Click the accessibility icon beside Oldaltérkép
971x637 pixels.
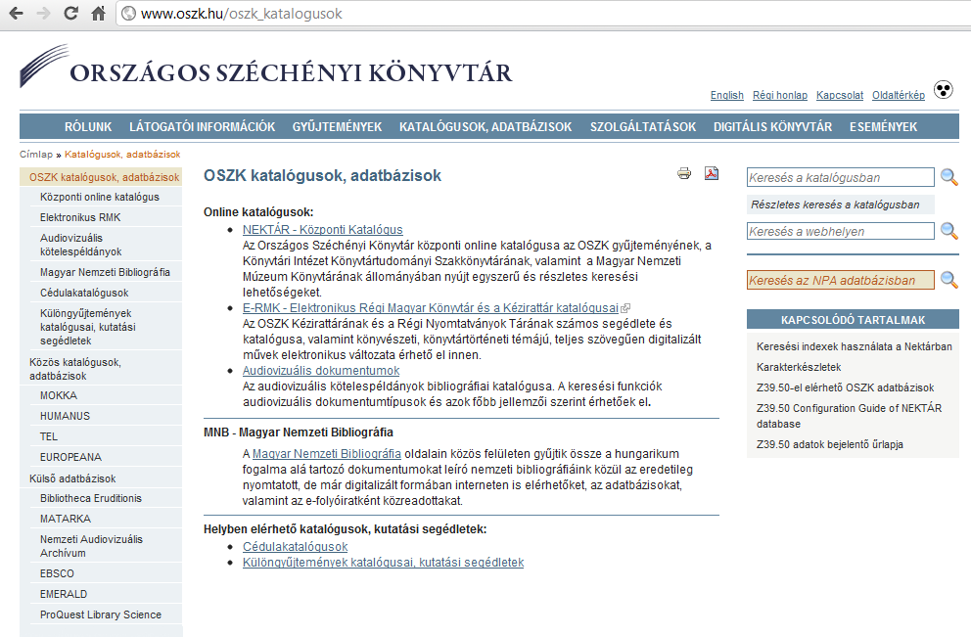pyautogui.click(x=944, y=90)
